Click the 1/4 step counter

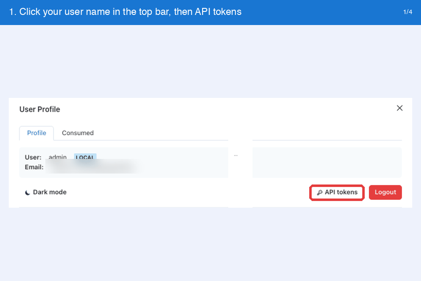tap(407, 12)
